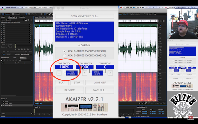Open the History panel menu icon

click(7, 99)
